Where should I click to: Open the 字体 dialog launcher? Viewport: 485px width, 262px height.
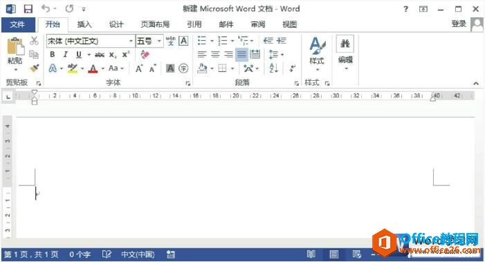(187, 83)
